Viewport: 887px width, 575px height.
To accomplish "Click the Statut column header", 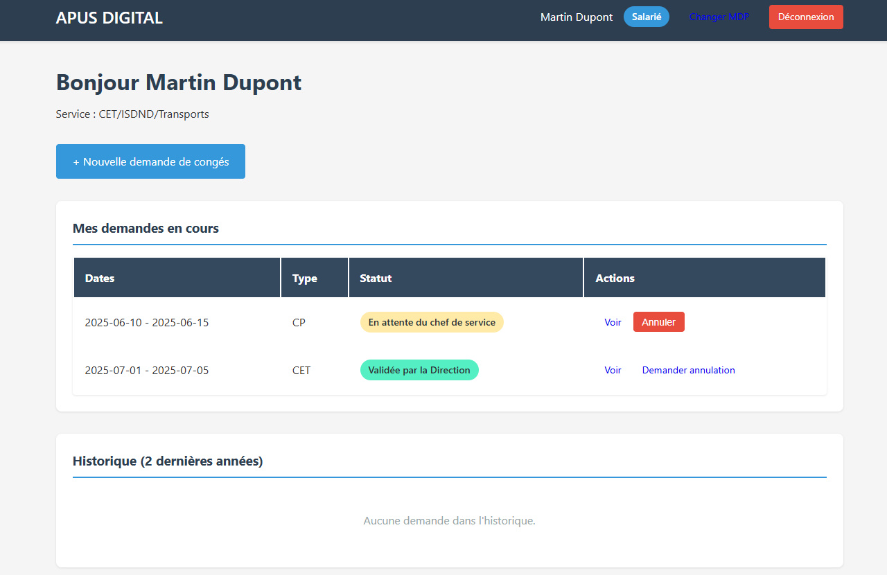I will tap(376, 278).
